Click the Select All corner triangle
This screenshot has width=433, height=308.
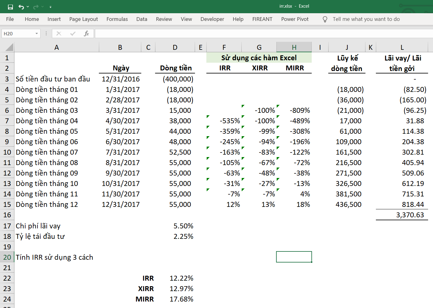pos(9,47)
